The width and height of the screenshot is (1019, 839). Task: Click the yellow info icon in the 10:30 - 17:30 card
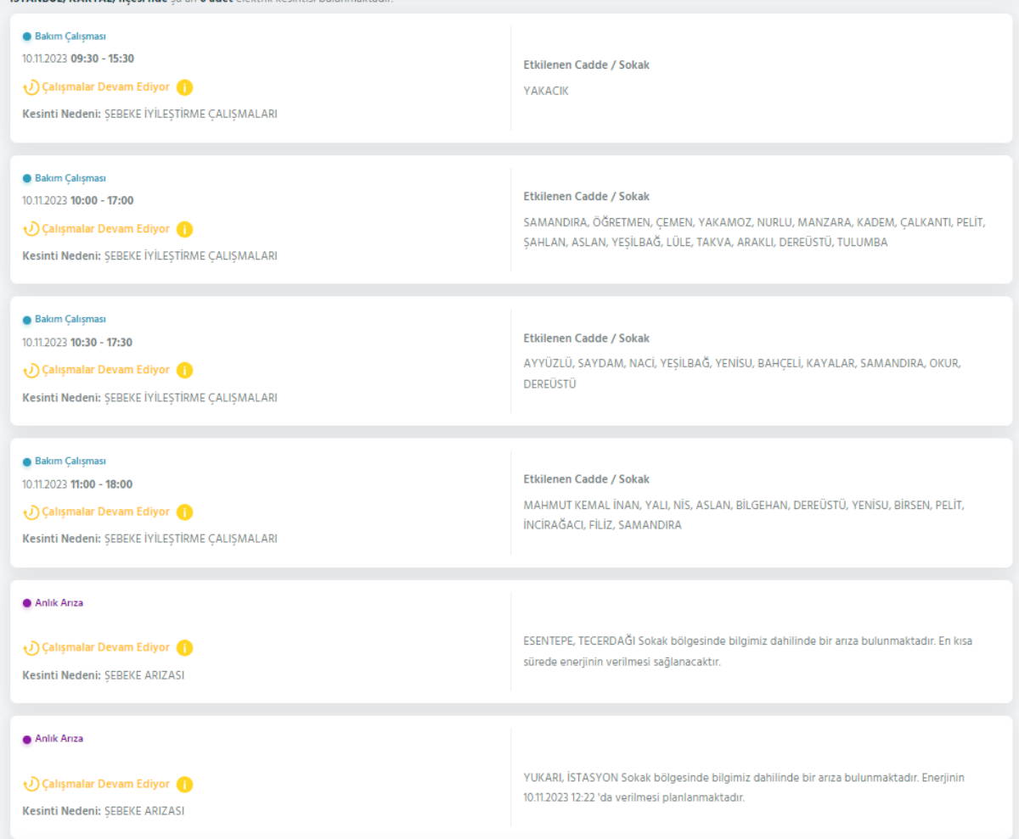point(185,370)
